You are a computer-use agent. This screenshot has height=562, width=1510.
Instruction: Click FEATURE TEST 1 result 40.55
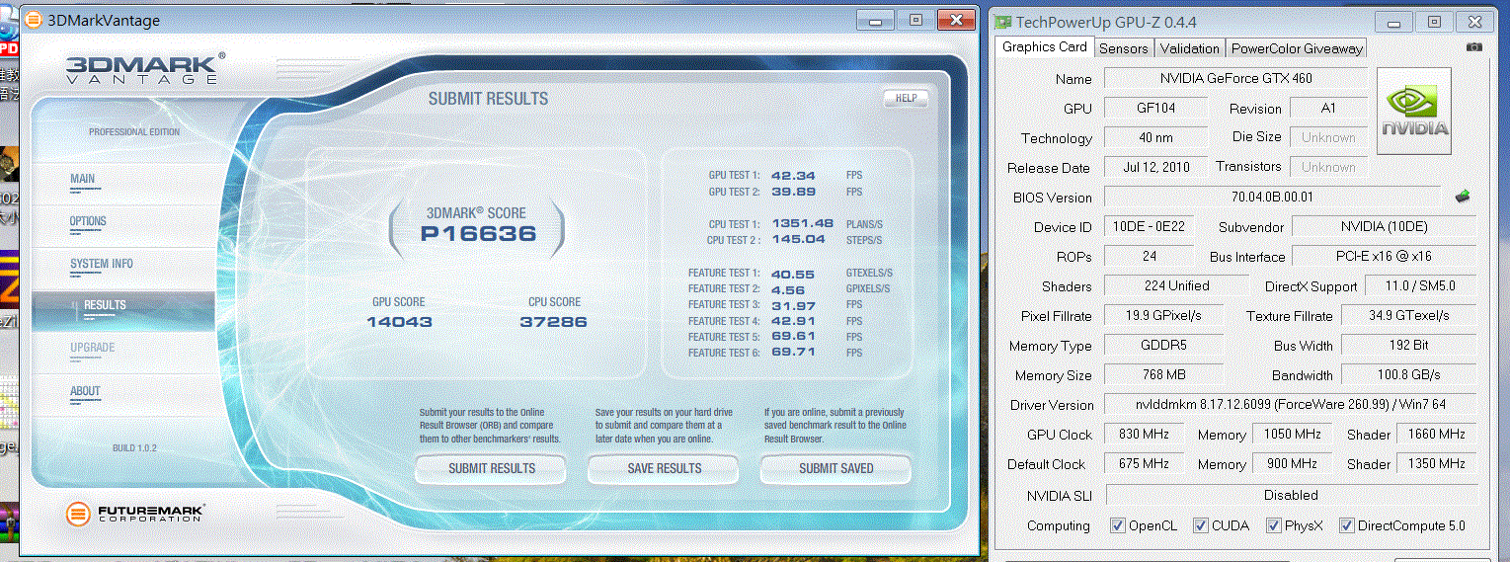[x=793, y=273]
